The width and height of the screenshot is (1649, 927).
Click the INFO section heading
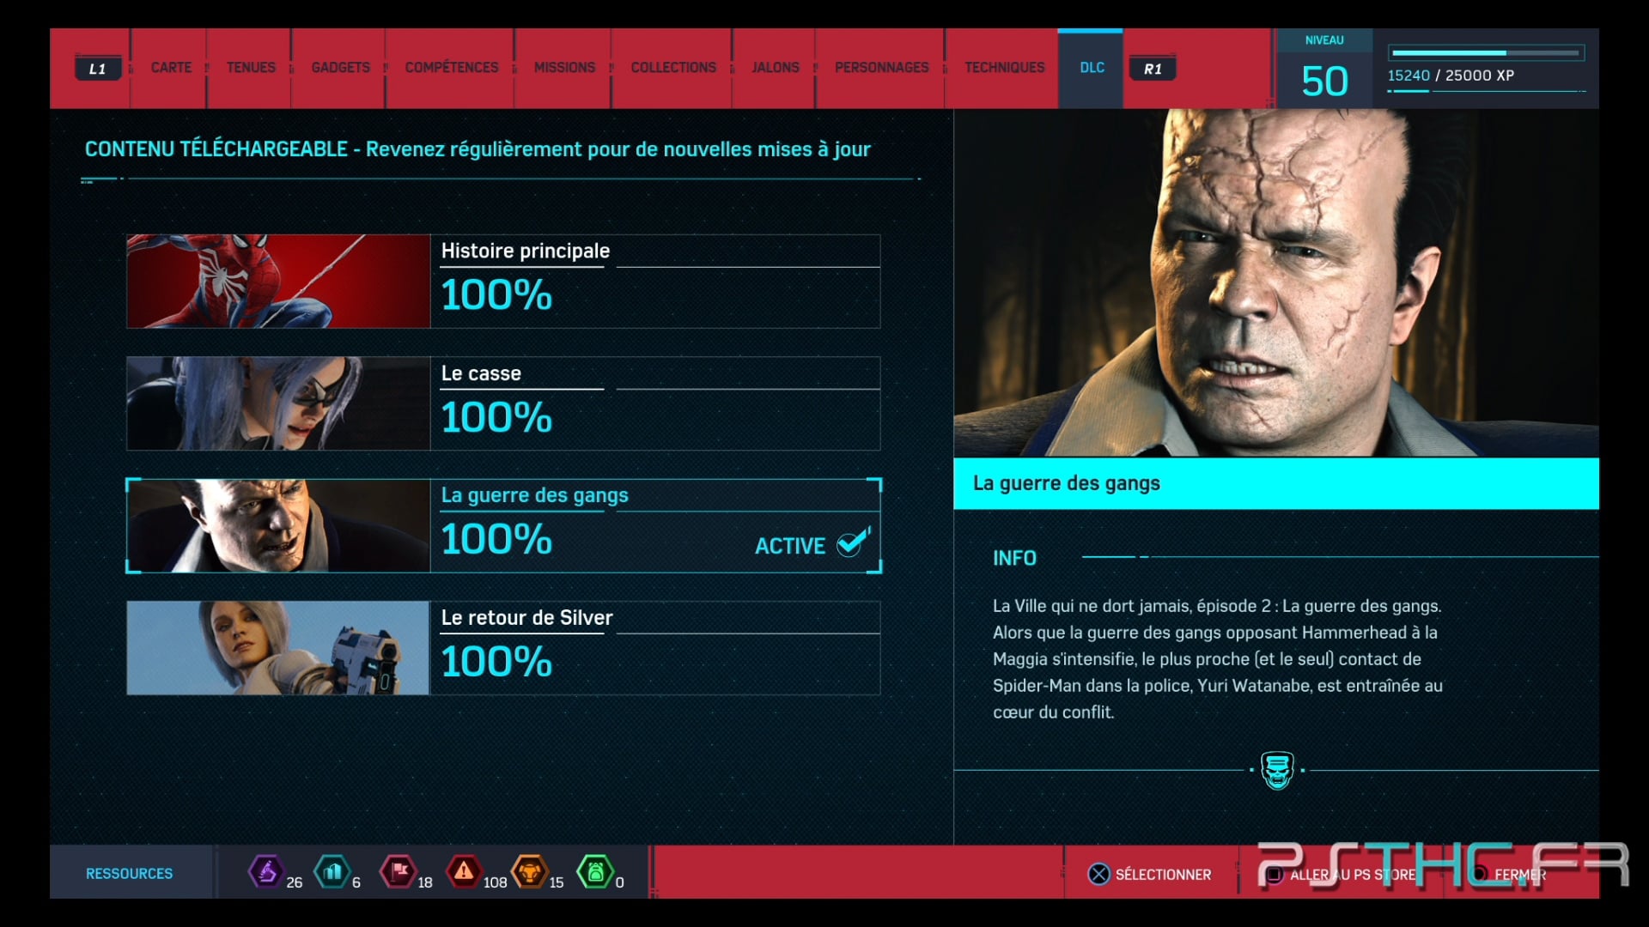click(x=1014, y=558)
